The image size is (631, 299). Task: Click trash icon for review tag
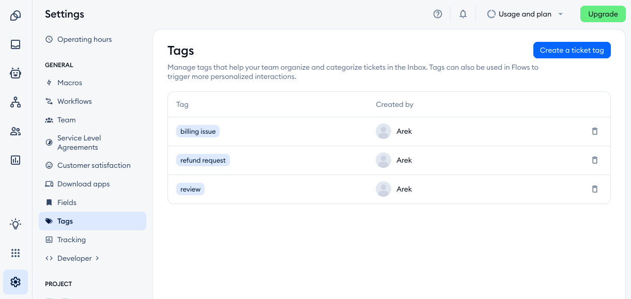click(594, 189)
